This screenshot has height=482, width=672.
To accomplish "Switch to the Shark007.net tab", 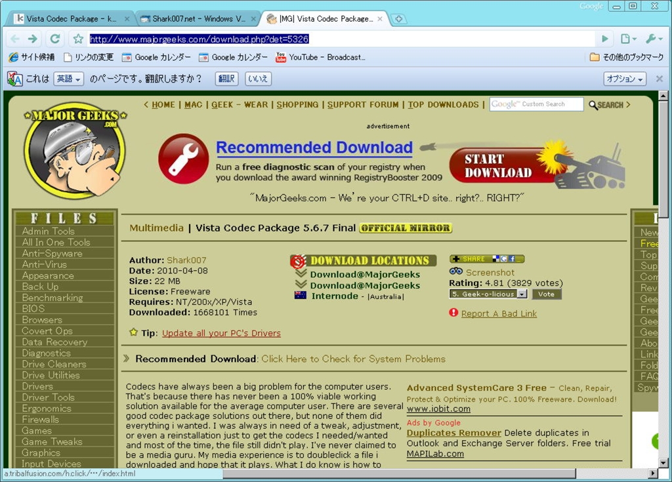I will tap(198, 19).
